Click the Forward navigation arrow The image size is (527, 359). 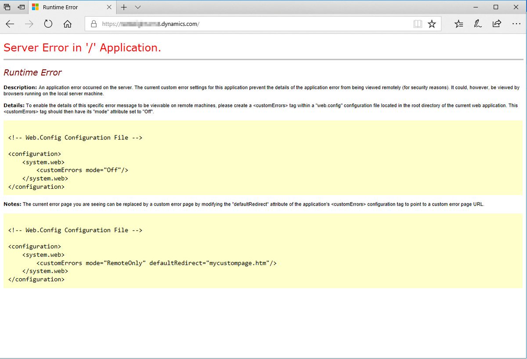[29, 24]
